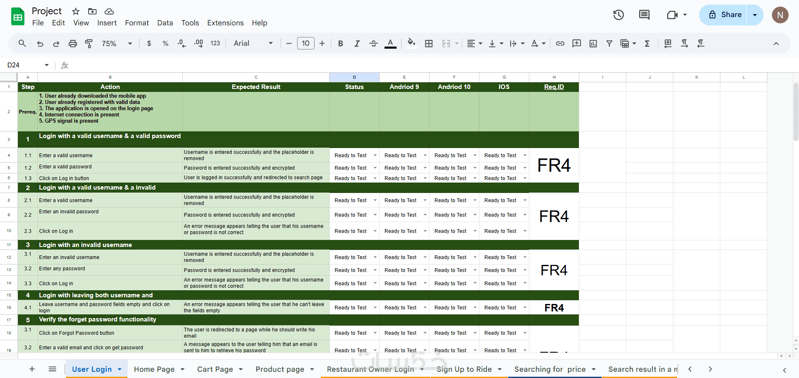Open the comments panel icon

[644, 15]
